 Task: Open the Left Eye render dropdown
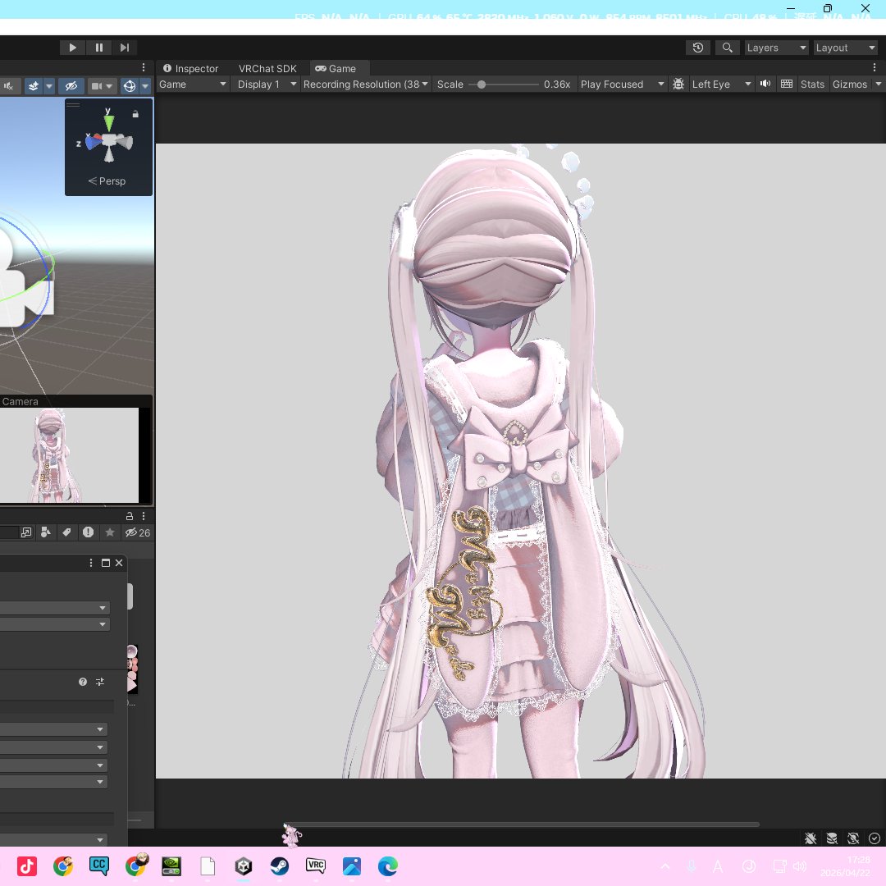tap(721, 84)
